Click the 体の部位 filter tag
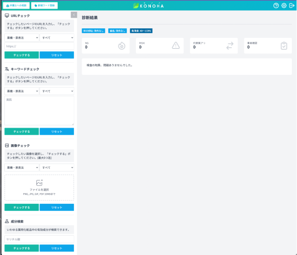 click(93, 31)
